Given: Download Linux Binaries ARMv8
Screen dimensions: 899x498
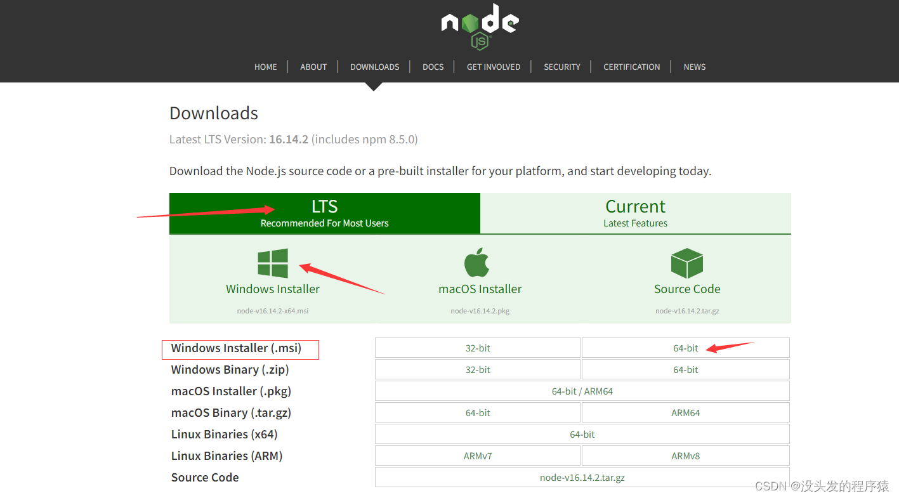Looking at the screenshot, I should [x=686, y=455].
